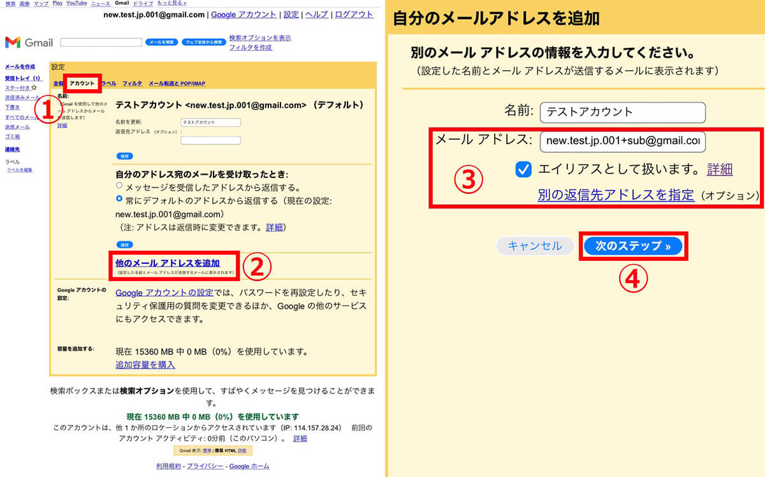Click the 次のステップ » button
The width and height of the screenshot is (765, 477).
tap(633, 246)
